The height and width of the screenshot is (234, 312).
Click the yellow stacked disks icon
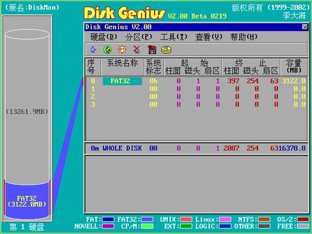pos(166,50)
